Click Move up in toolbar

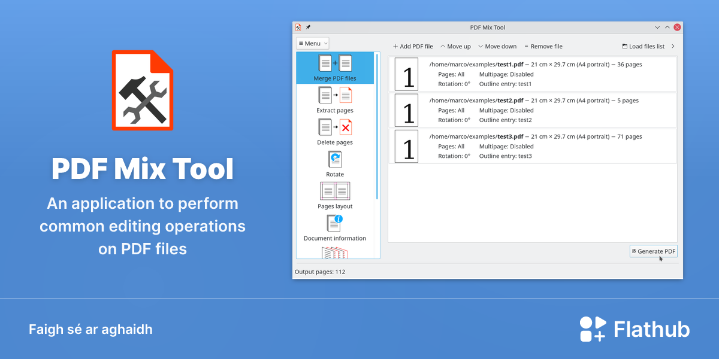coord(455,46)
